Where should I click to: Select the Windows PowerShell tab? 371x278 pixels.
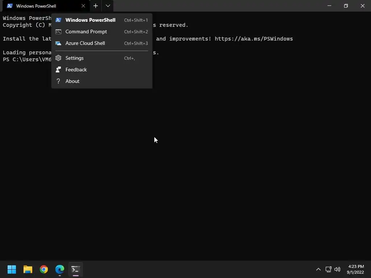[46, 6]
